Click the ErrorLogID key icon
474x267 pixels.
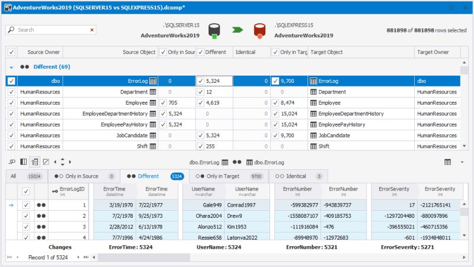[55, 191]
